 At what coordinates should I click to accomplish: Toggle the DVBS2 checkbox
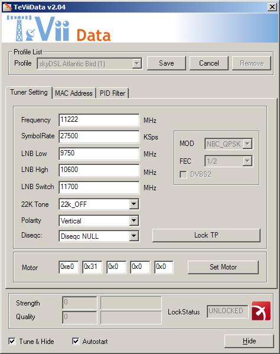183,174
